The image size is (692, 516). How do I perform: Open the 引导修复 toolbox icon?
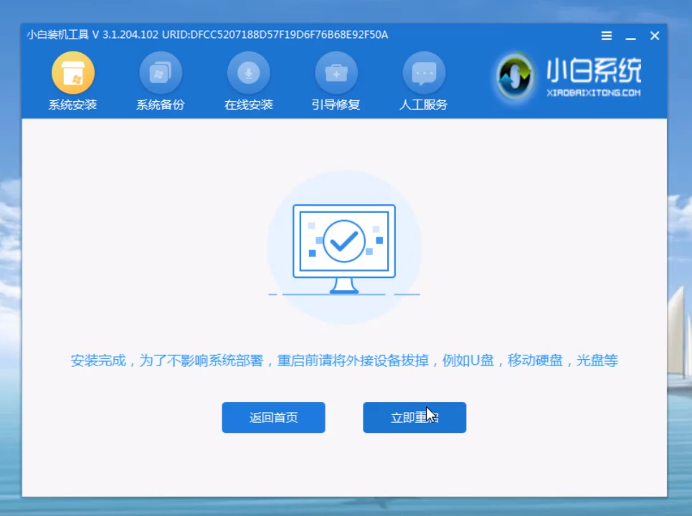[x=336, y=72]
